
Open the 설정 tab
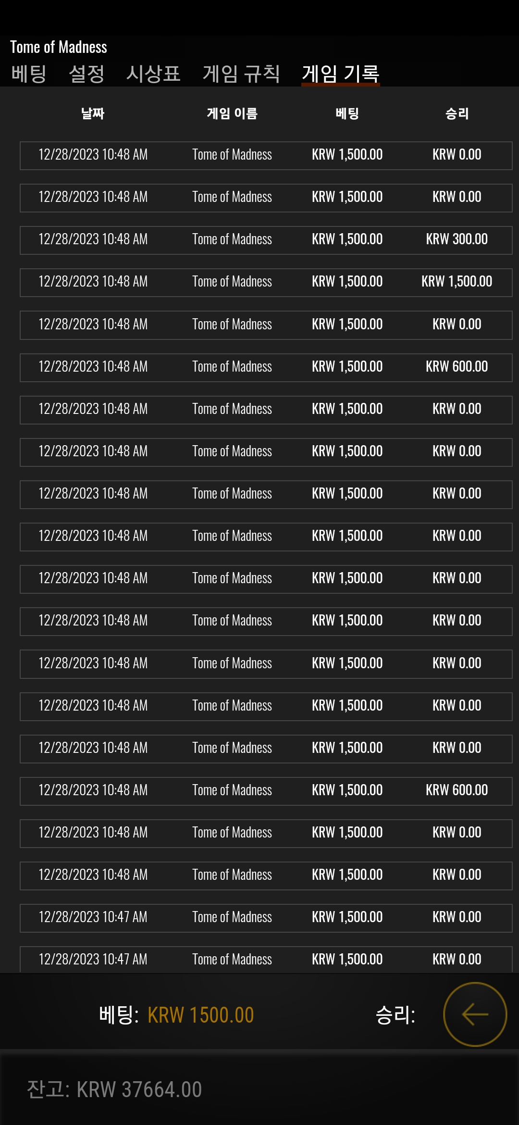[86, 74]
